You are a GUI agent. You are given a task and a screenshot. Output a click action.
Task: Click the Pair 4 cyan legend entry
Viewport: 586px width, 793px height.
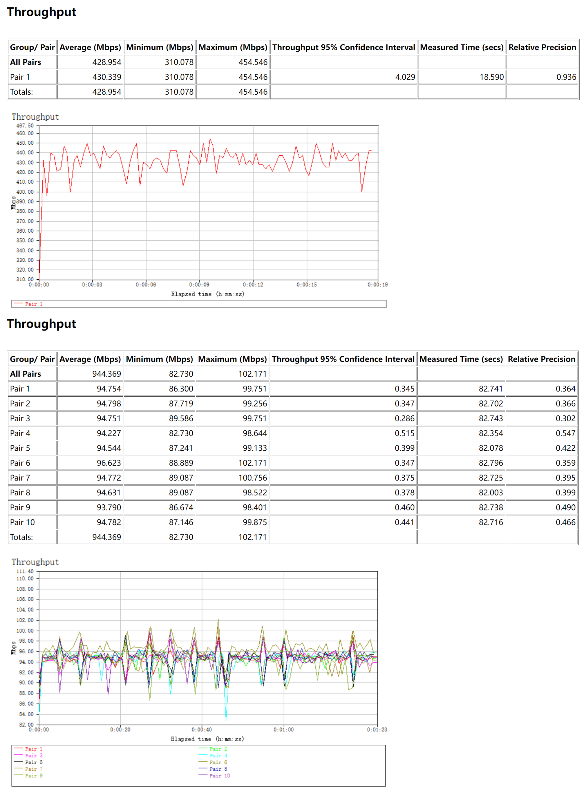coord(218,755)
